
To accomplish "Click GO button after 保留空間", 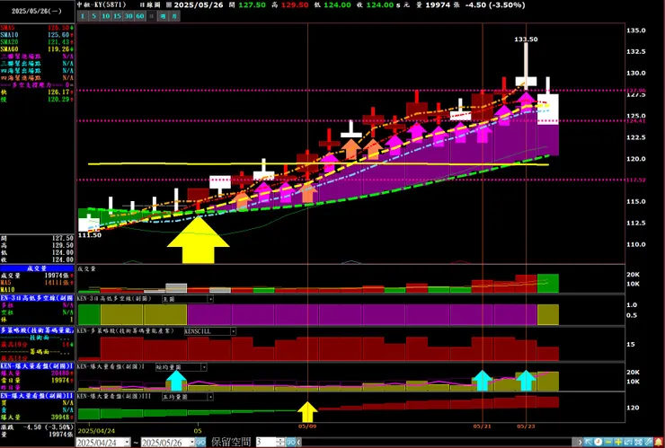I will (290, 443).
